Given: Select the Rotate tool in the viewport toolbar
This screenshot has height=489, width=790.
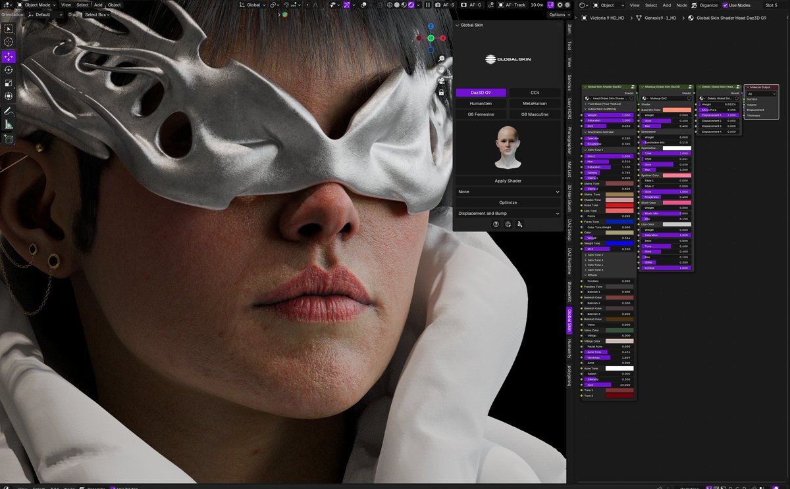Looking at the screenshot, I should tap(9, 70).
